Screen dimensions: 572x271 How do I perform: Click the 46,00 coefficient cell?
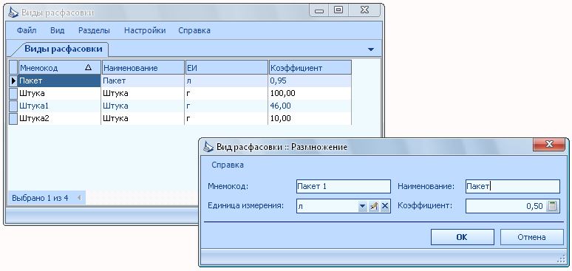310,106
